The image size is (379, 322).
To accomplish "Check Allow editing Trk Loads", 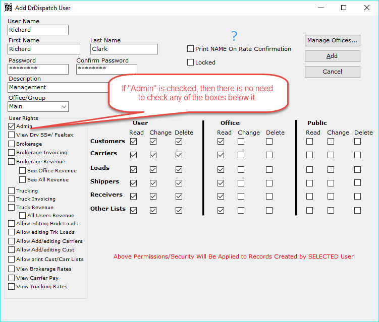I will [x=12, y=232].
